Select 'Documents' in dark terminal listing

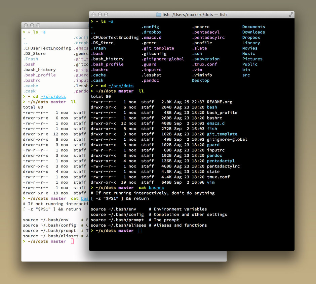tap(253, 27)
